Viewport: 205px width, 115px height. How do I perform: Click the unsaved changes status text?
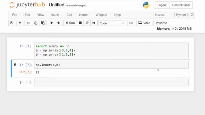pos(76,5)
